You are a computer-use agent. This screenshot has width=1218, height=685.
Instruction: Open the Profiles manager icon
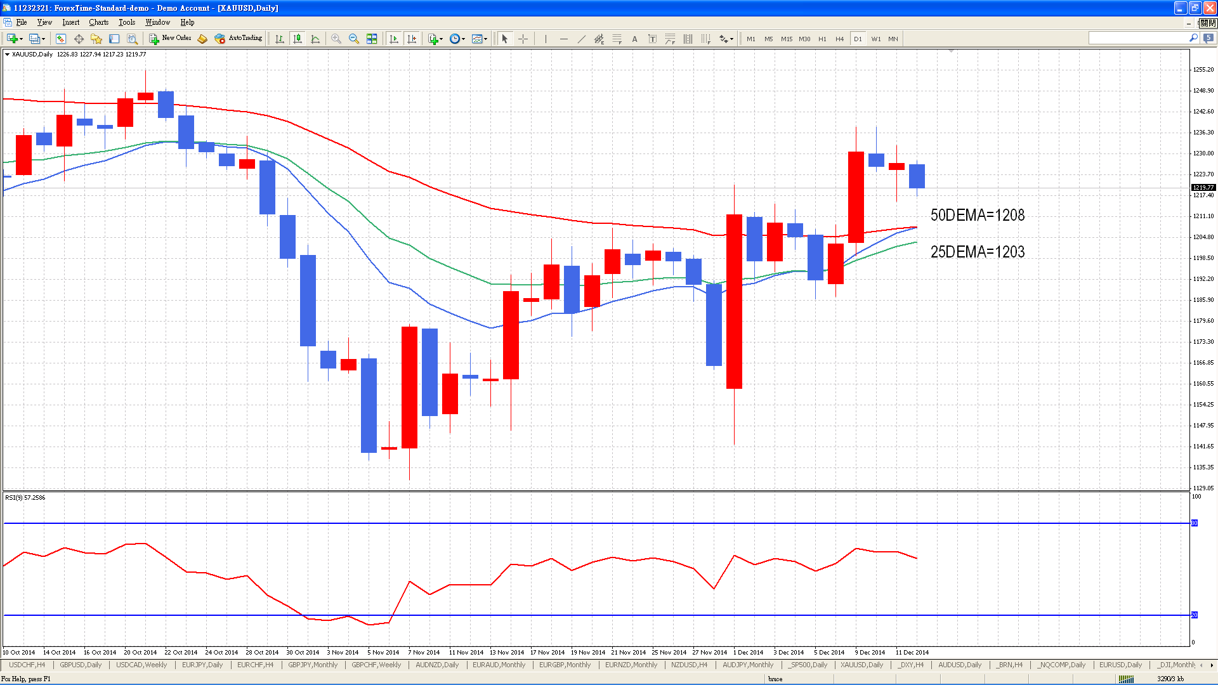pyautogui.click(x=35, y=39)
